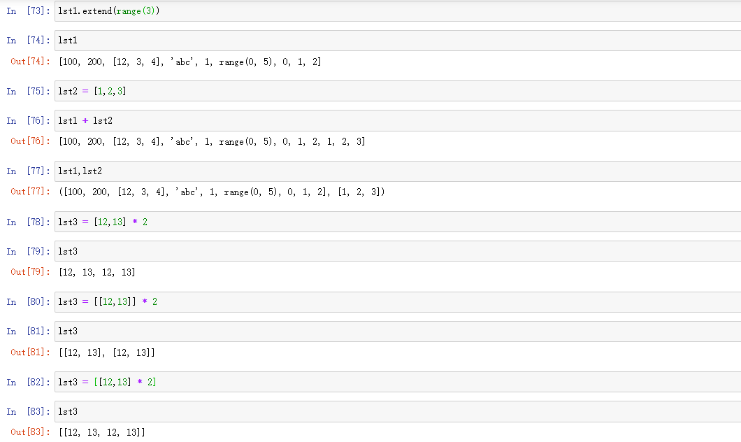Click the In [75] prompt label
Screen dimensions: 741x442
click(27, 92)
